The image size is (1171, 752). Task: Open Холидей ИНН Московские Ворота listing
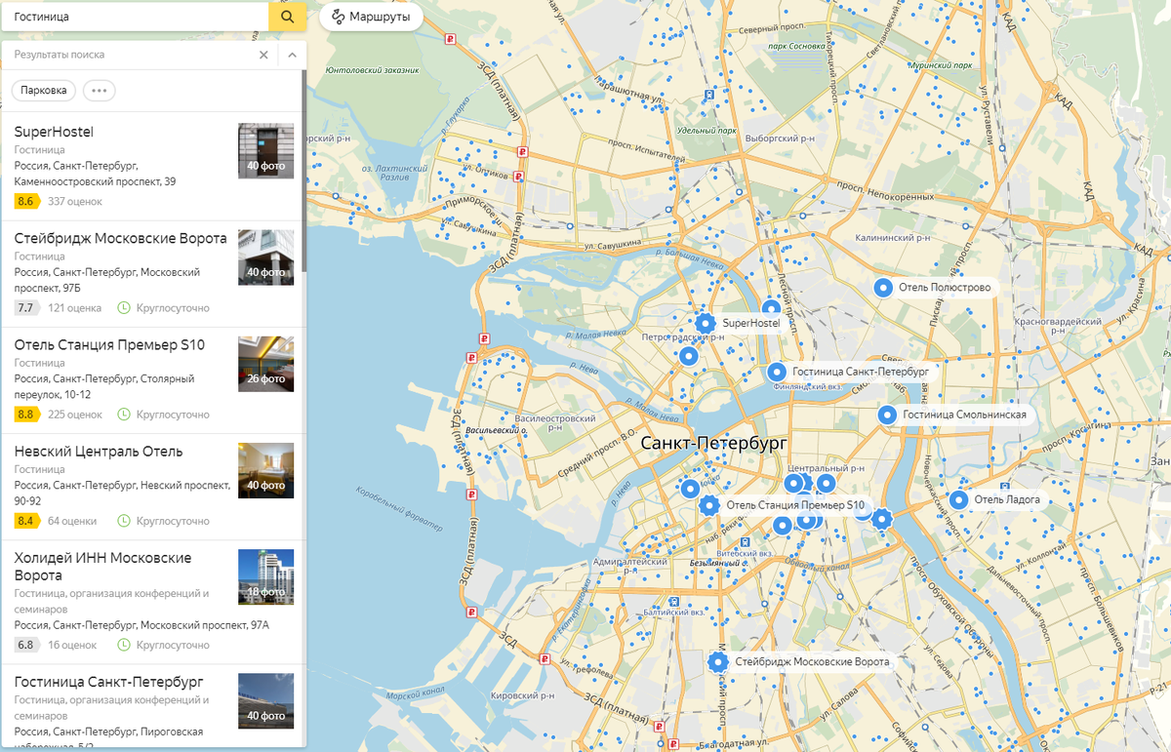[103, 567]
